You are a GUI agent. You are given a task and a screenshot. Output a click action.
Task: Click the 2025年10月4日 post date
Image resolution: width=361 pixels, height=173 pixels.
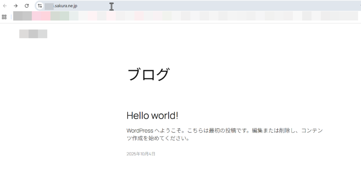click(141, 154)
